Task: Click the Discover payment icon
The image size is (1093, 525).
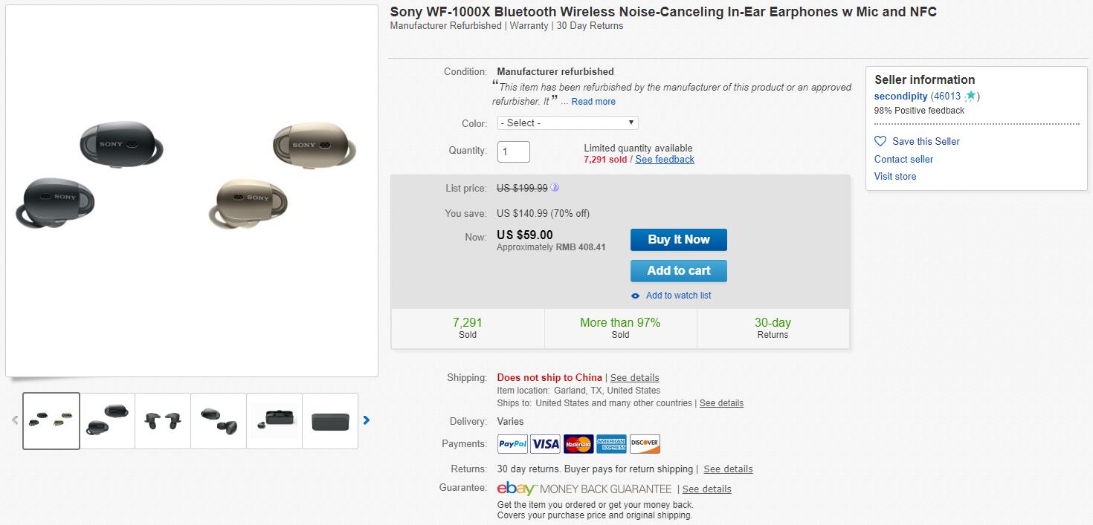Action: pyautogui.click(x=644, y=443)
